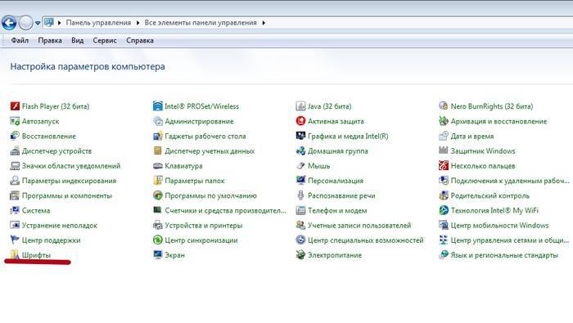This screenshot has width=573, height=323.
Task: Open the Java coffee cup icon
Action: [300, 106]
